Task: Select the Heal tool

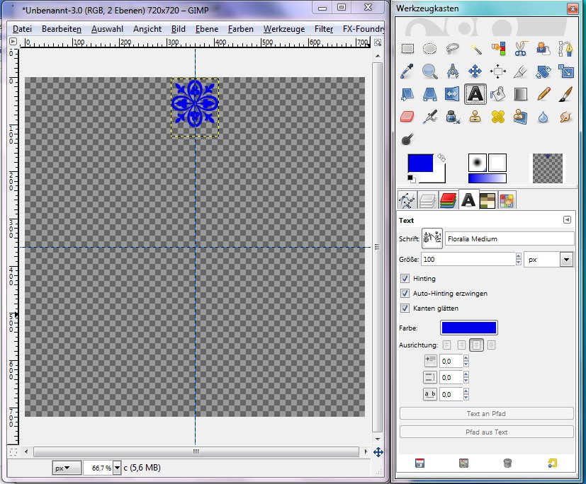Action: click(x=498, y=117)
